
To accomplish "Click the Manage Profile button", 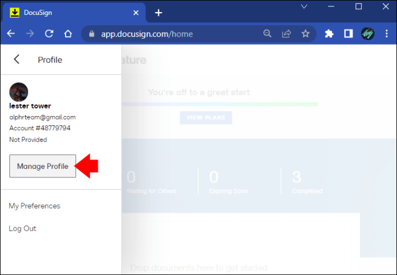I will coord(43,166).
